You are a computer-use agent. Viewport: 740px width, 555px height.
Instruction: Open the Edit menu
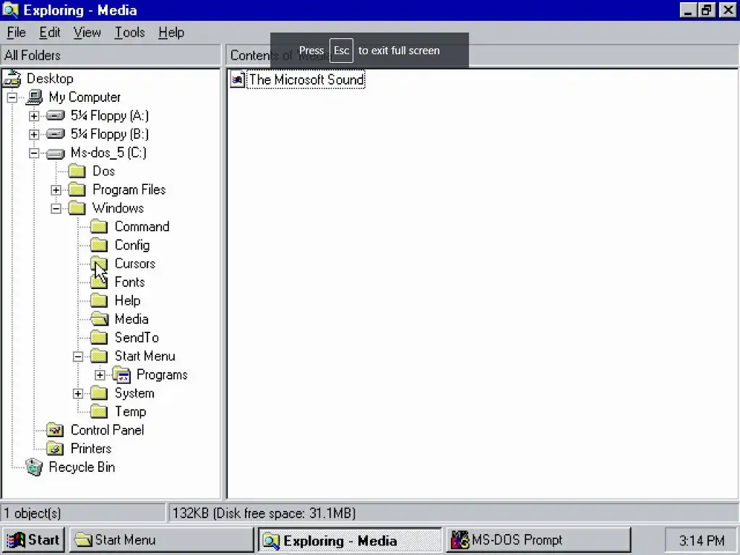(x=50, y=33)
